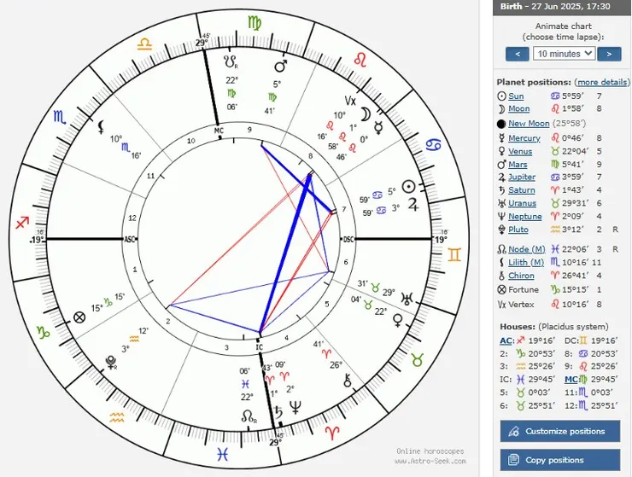
Task: Click the Cancer sign glyph on outer wheel
Action: pyautogui.click(x=433, y=145)
